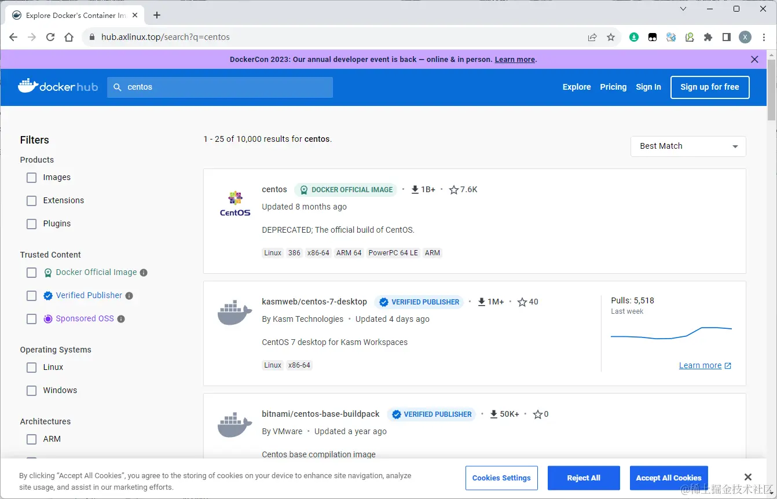The width and height of the screenshot is (777, 499).
Task: Click the star icon on centos result
Action: click(454, 190)
